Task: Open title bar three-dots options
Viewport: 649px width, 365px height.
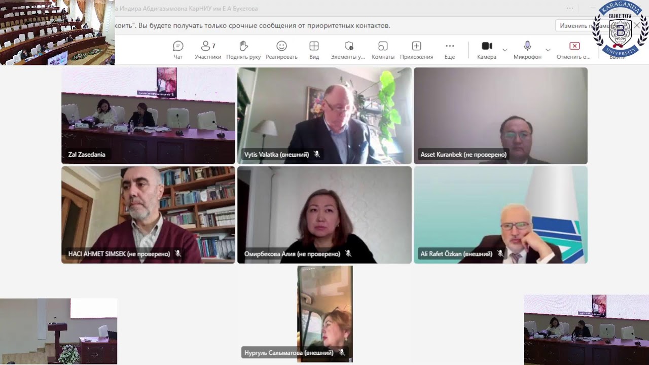Action: [570, 8]
